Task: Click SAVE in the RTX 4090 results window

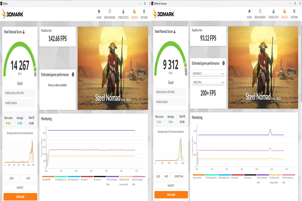Action: [166, 176]
